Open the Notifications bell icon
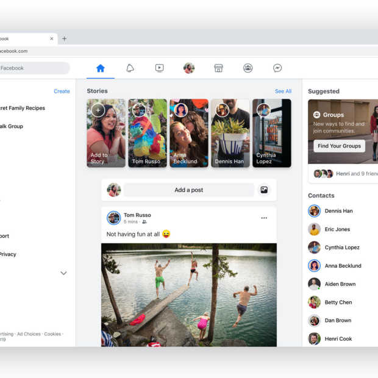This screenshot has height=378, width=378. (x=130, y=68)
